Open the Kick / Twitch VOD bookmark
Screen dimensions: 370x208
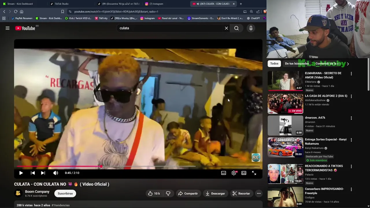78,18
